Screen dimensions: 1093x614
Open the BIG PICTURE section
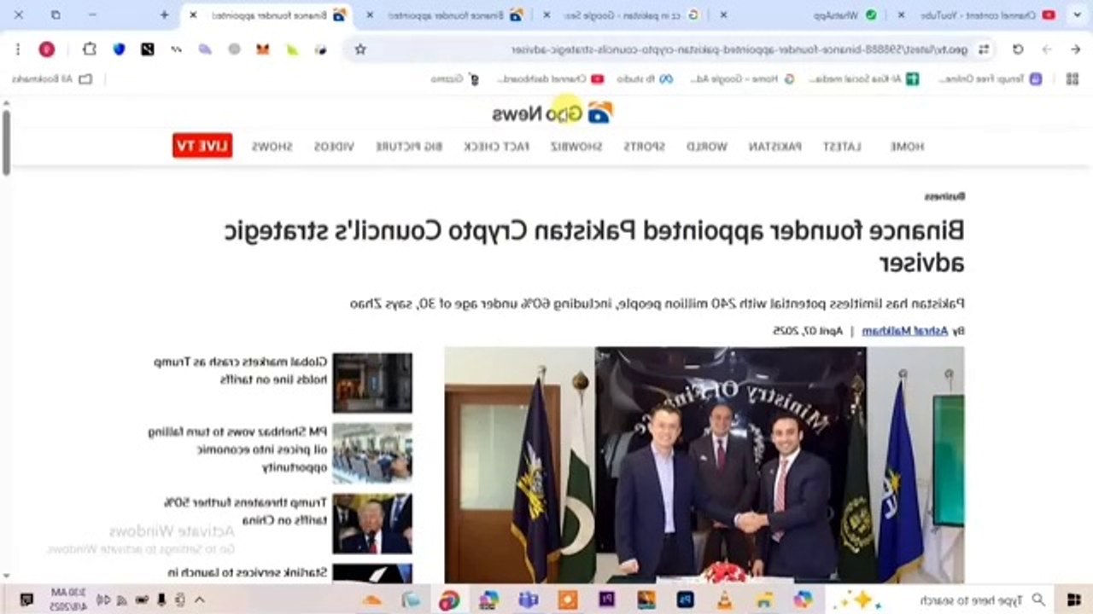[x=409, y=146]
